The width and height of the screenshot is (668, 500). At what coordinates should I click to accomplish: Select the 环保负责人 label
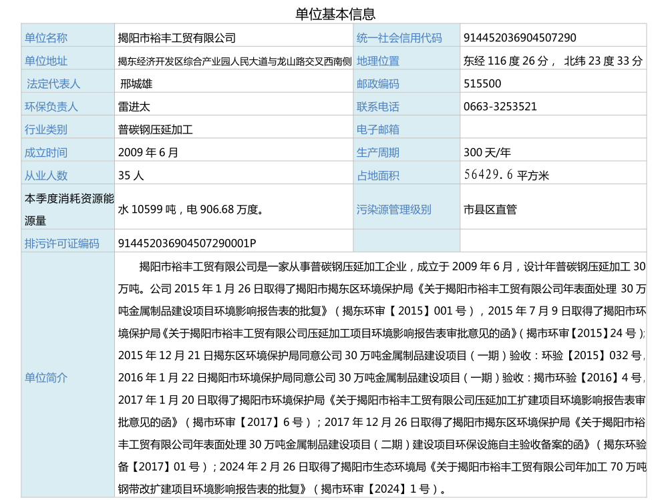tap(51, 107)
